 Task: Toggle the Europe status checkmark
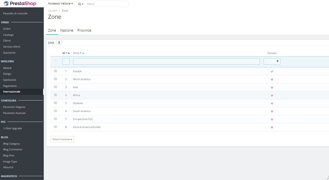tap(272, 71)
